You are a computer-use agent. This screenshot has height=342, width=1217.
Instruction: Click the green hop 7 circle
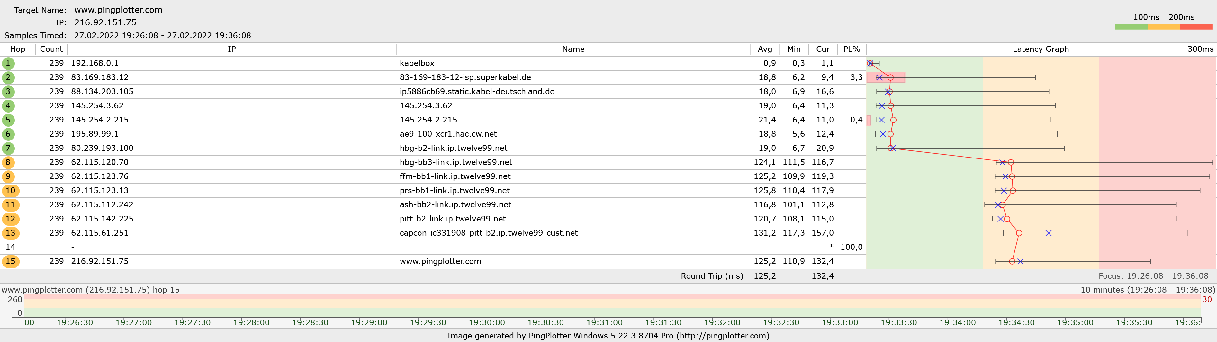pos(8,148)
